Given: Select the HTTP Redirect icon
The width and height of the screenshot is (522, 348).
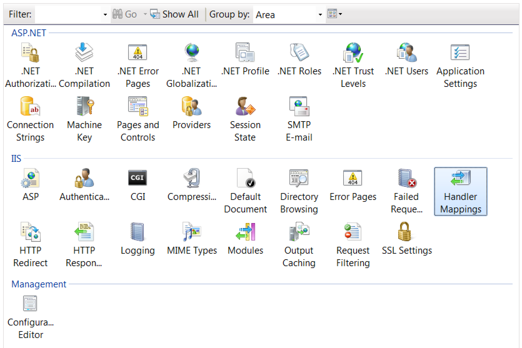Looking at the screenshot, I should 30,232.
